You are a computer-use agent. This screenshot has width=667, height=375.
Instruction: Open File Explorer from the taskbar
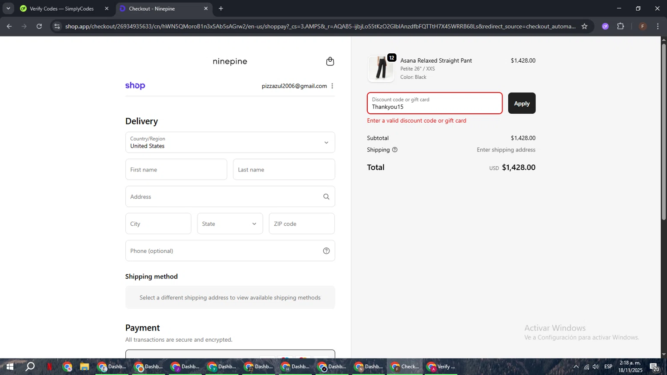point(84,367)
